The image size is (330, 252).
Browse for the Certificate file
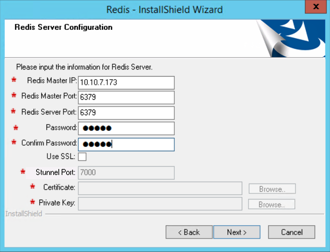[x=272, y=189]
